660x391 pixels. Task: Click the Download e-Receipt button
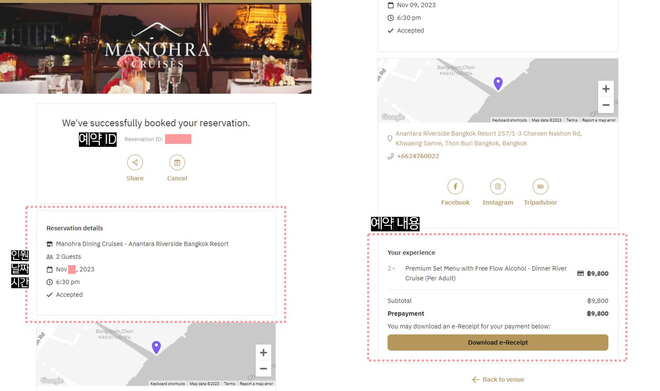(498, 343)
